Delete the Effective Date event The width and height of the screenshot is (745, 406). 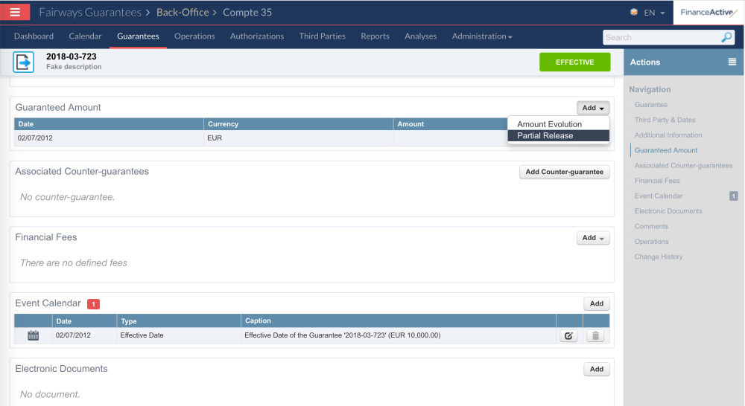(595, 336)
